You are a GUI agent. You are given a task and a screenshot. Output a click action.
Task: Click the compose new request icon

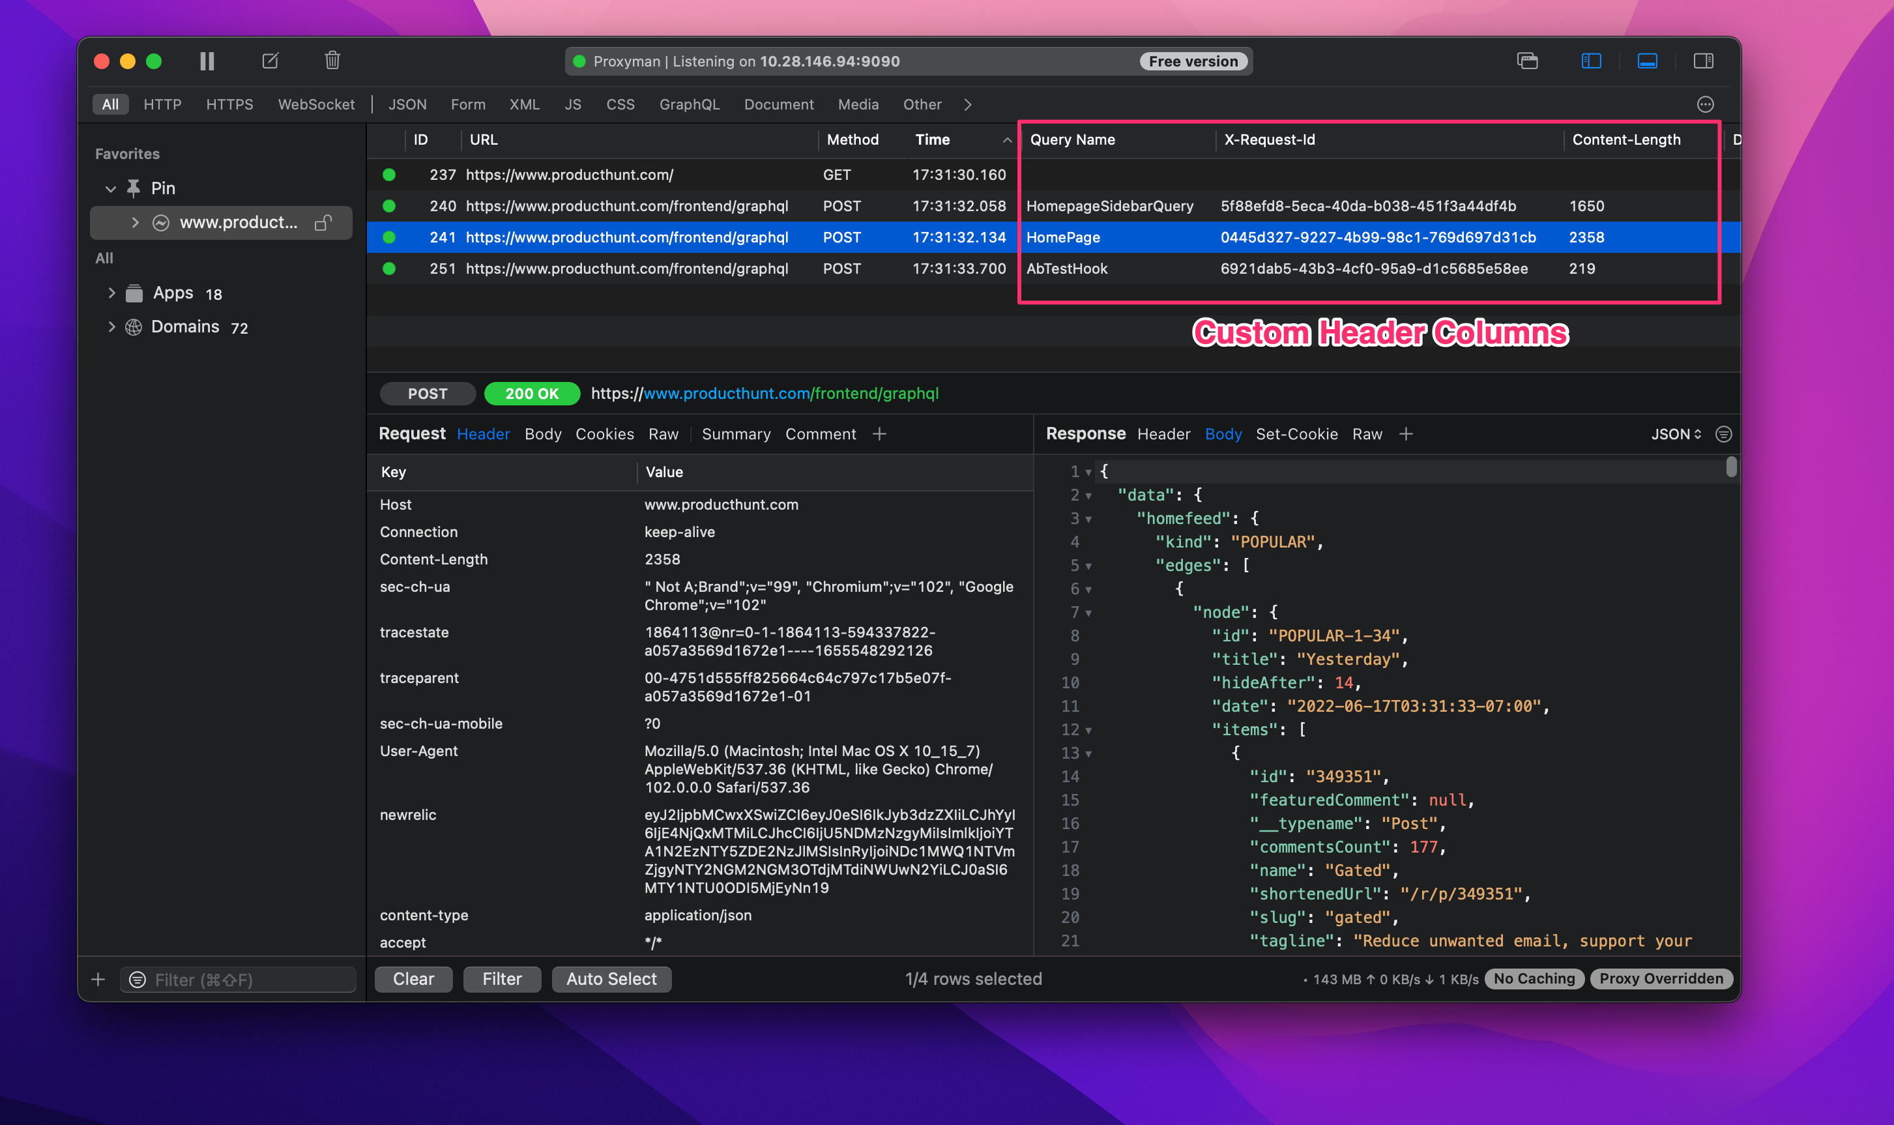click(270, 61)
